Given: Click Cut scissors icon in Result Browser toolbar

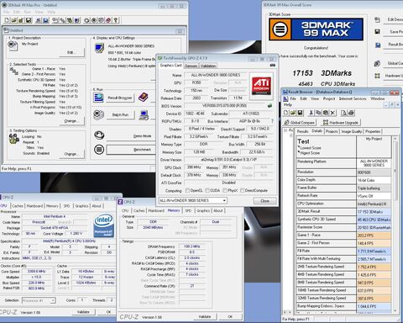Looking at the screenshot, I should point(311,113).
